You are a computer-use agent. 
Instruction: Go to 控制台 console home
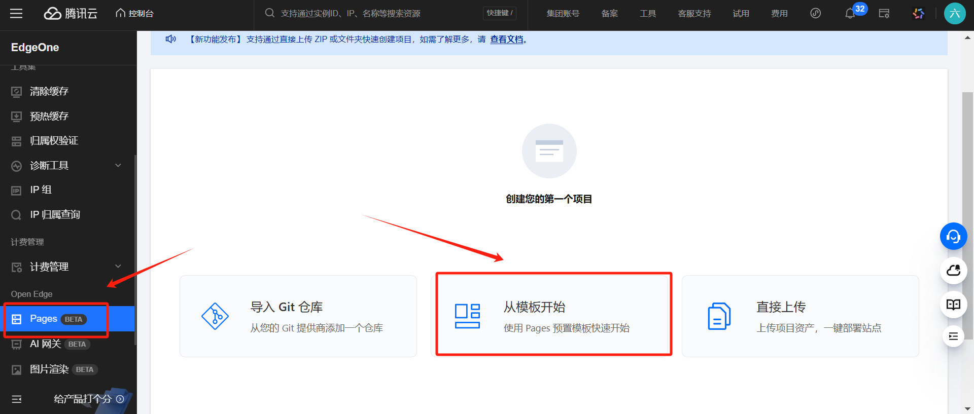click(134, 13)
